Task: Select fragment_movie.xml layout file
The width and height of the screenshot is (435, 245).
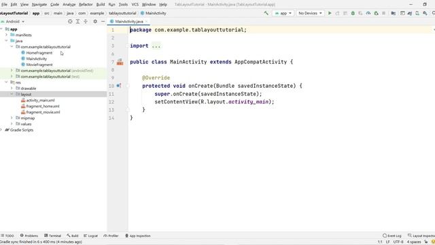Action: (43, 112)
